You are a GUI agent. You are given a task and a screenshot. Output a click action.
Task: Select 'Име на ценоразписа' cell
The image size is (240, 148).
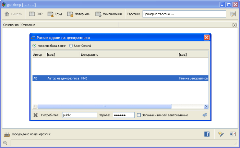(x=193, y=78)
